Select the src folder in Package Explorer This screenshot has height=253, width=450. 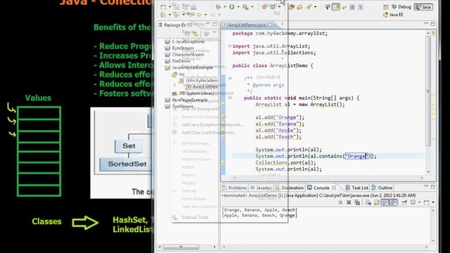(x=178, y=74)
